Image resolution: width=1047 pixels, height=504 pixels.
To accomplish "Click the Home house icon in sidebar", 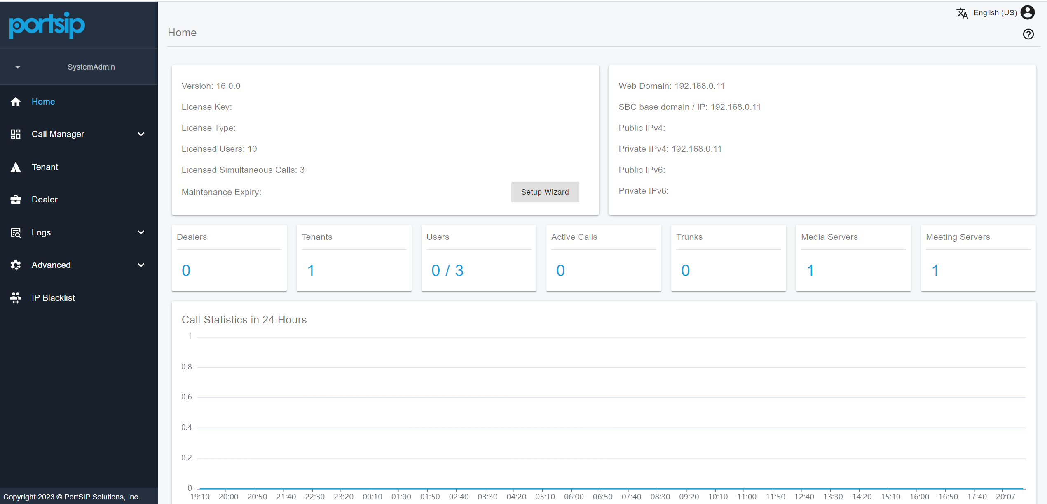I will point(16,102).
